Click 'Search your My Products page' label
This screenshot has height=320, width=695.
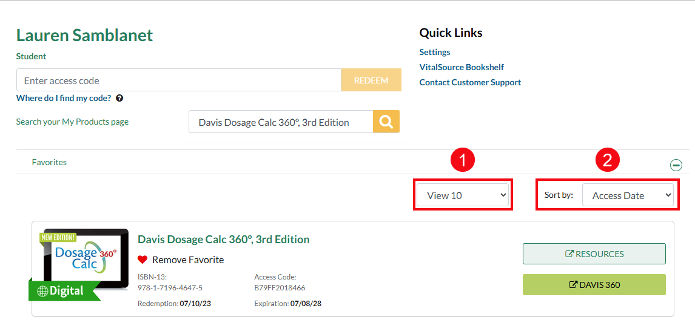72,122
